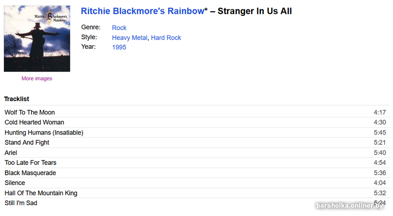Image resolution: width=393 pixels, height=216 pixels.
Task: Click the 4:17 duration of first track
Action: tap(380, 112)
